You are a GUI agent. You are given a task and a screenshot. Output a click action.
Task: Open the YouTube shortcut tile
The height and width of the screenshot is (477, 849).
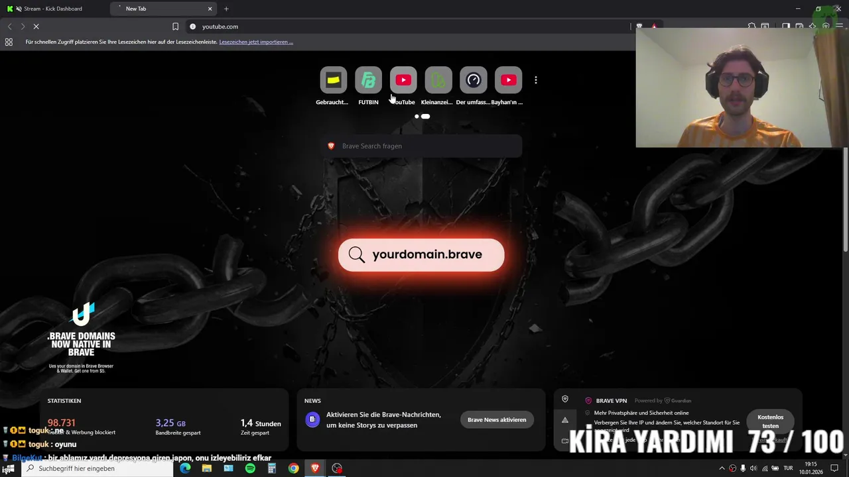point(403,80)
